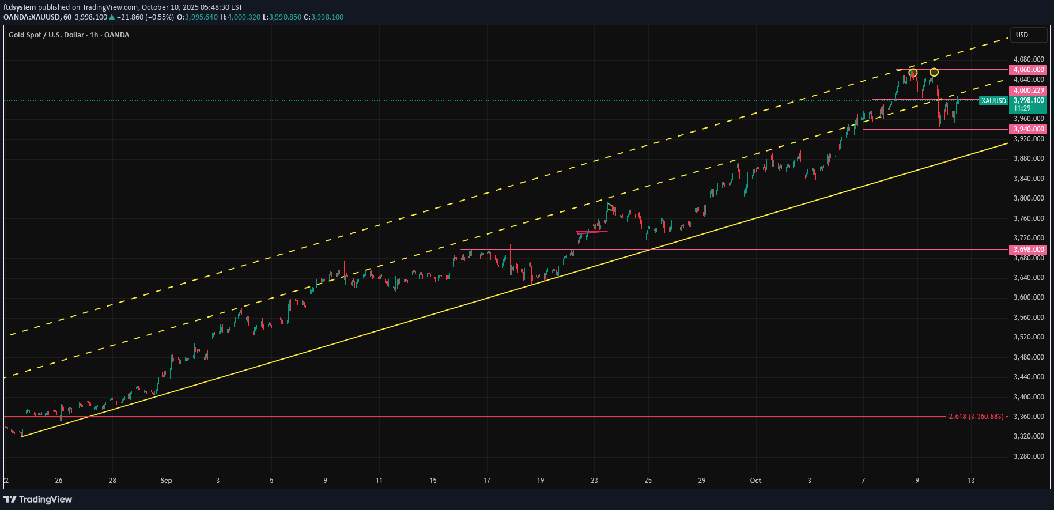
Task: Click the Sep label on time axis
Action: (166, 481)
